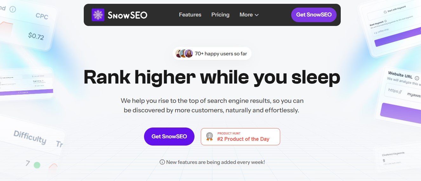Expand the More menu chevron
421x181 pixels.
pos(257,15)
